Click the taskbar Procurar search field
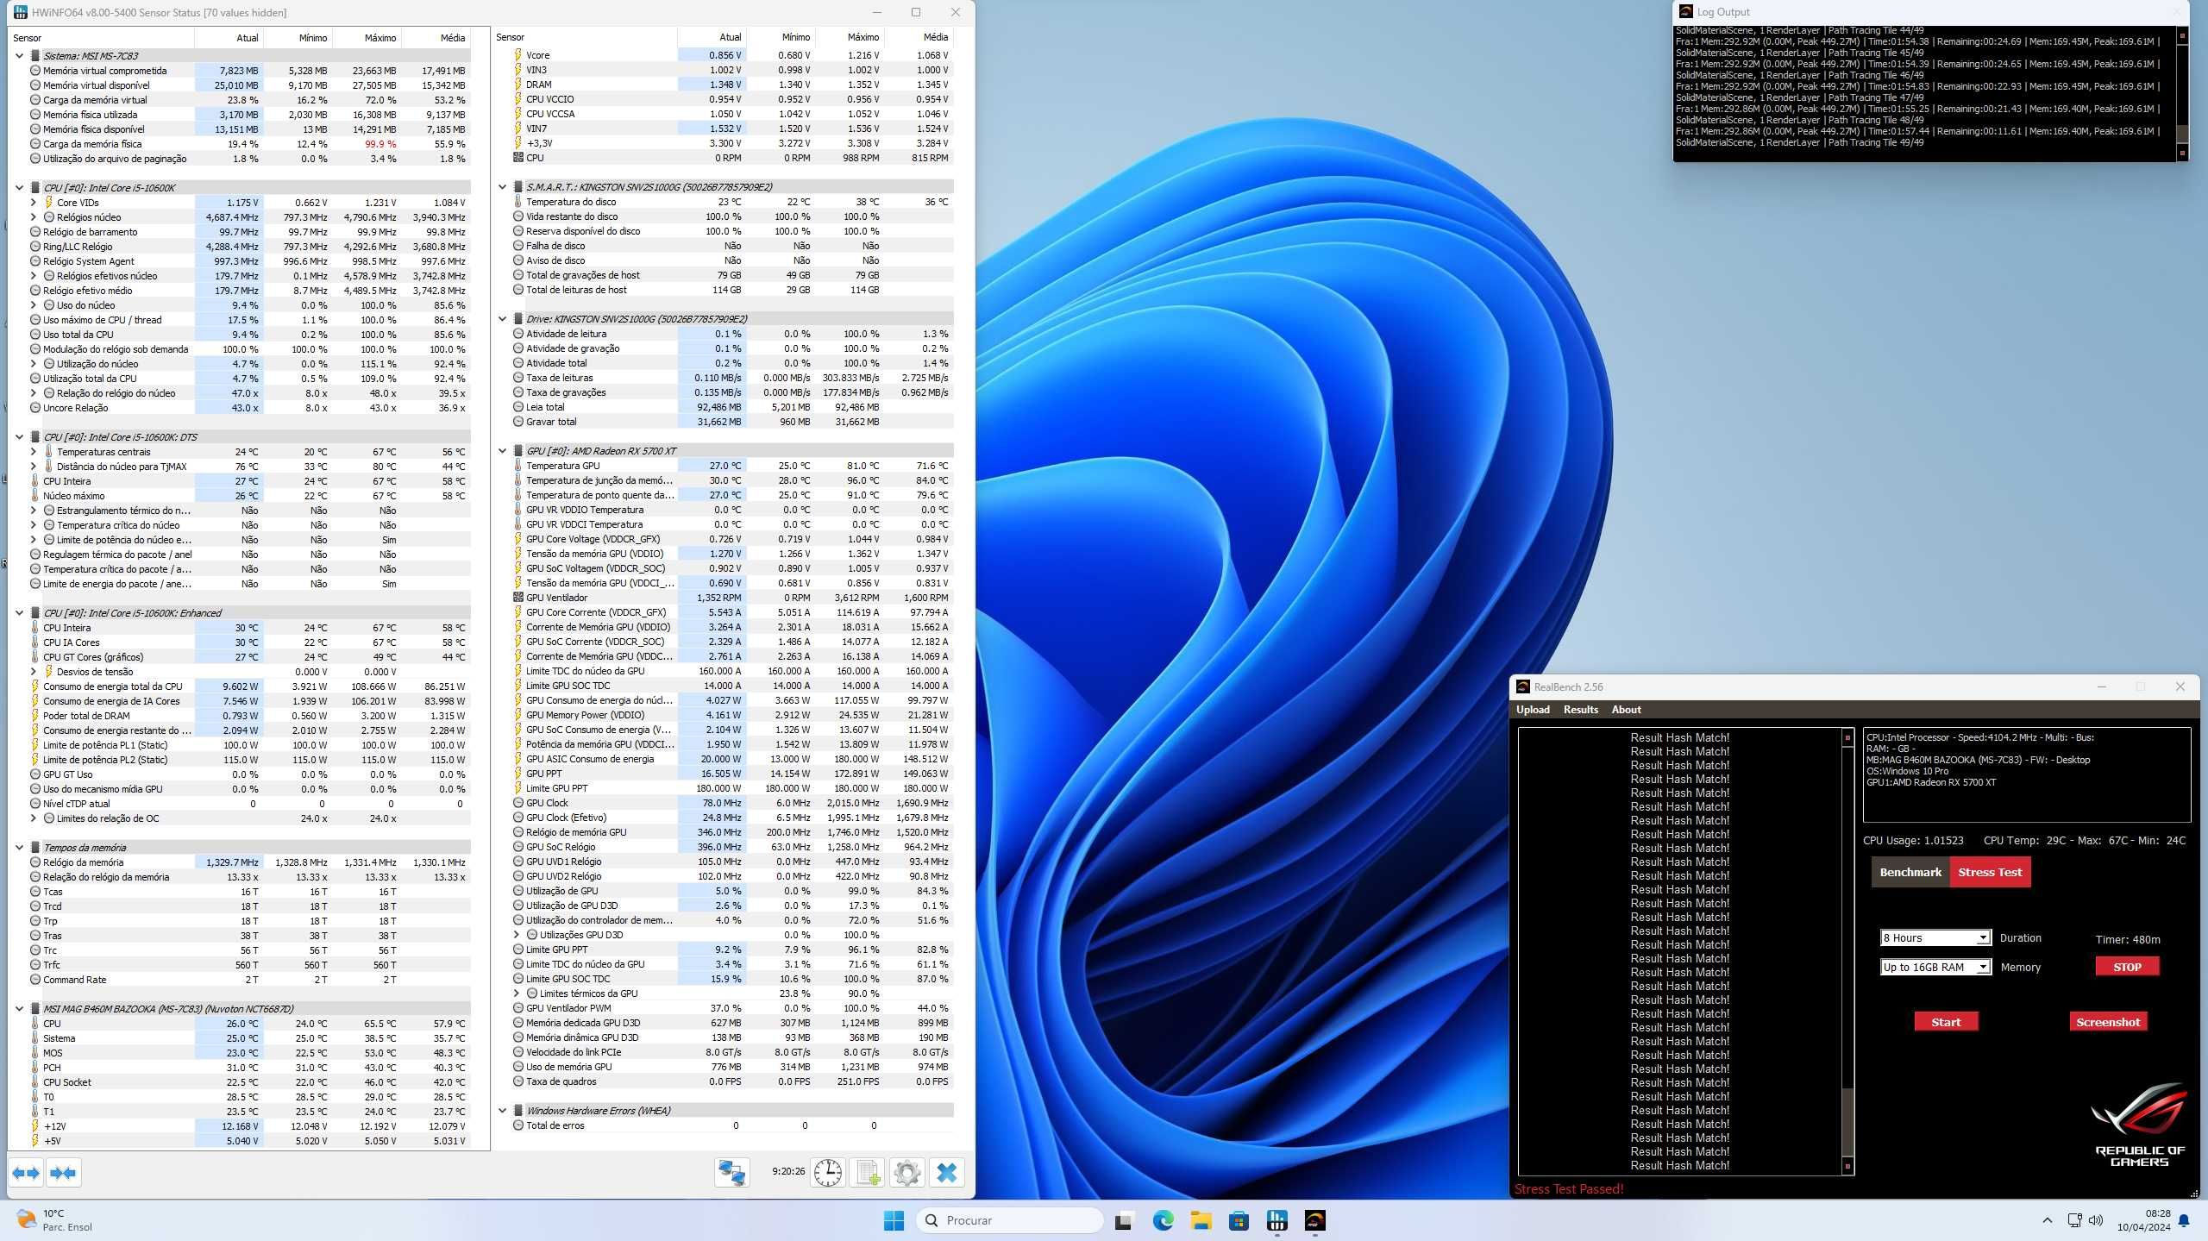2208x1241 pixels. [x=1010, y=1220]
